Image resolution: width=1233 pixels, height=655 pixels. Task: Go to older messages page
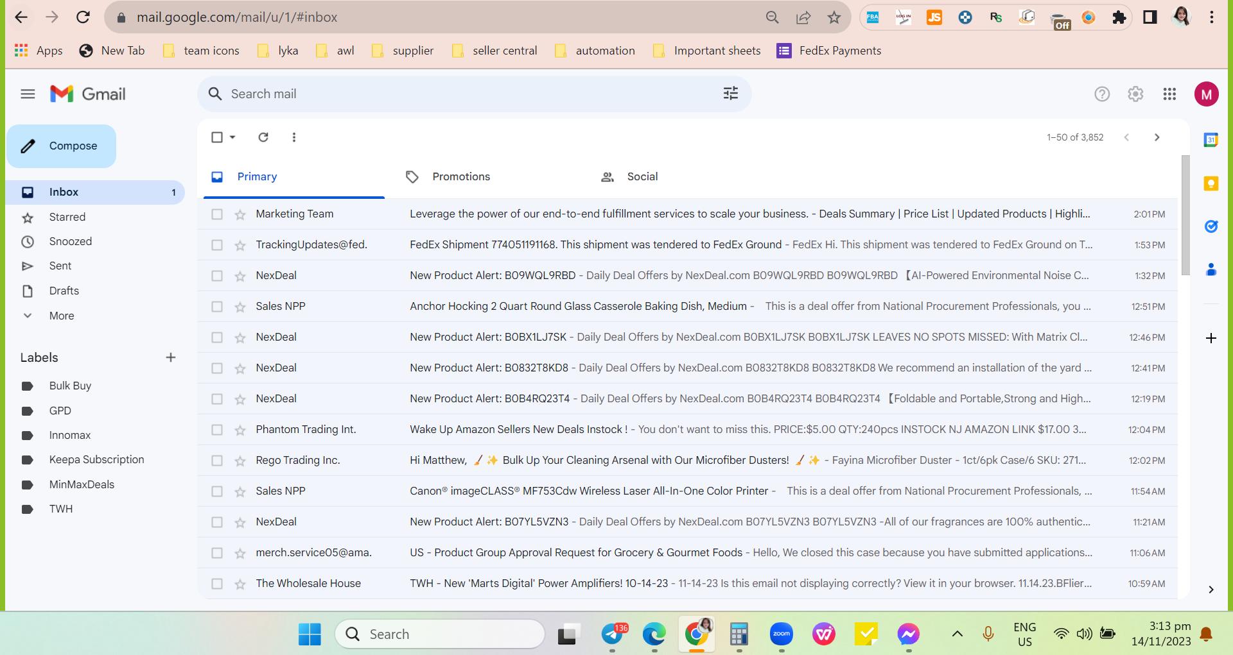pyautogui.click(x=1157, y=137)
